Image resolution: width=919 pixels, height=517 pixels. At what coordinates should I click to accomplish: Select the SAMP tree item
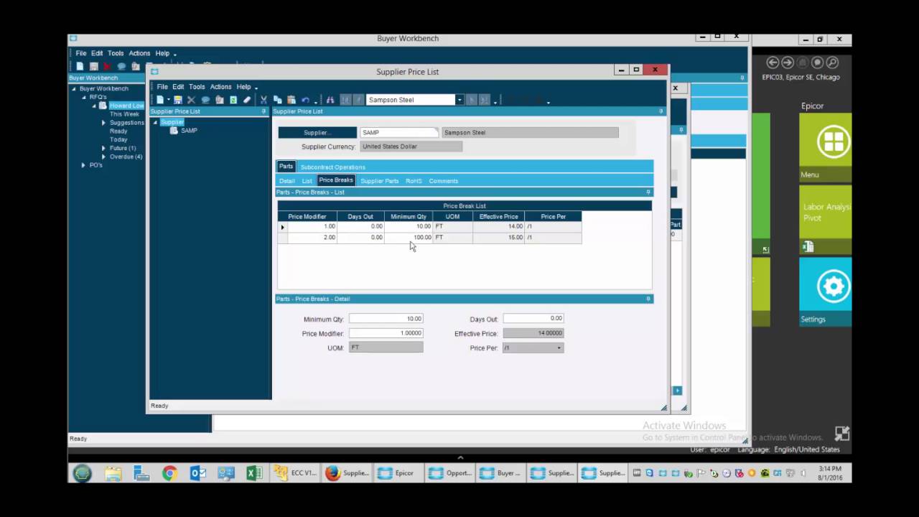(189, 131)
